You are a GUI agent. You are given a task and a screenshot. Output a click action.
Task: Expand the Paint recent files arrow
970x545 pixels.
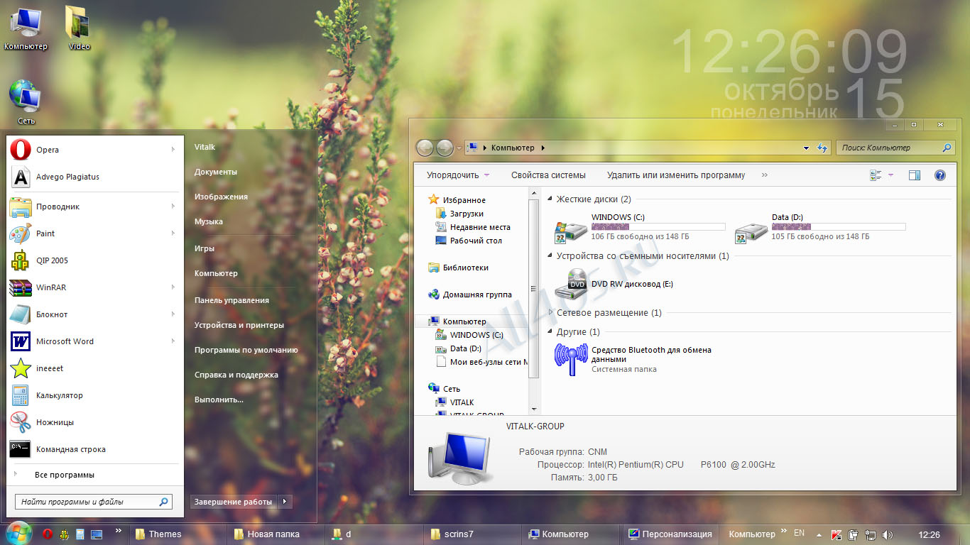(x=173, y=233)
